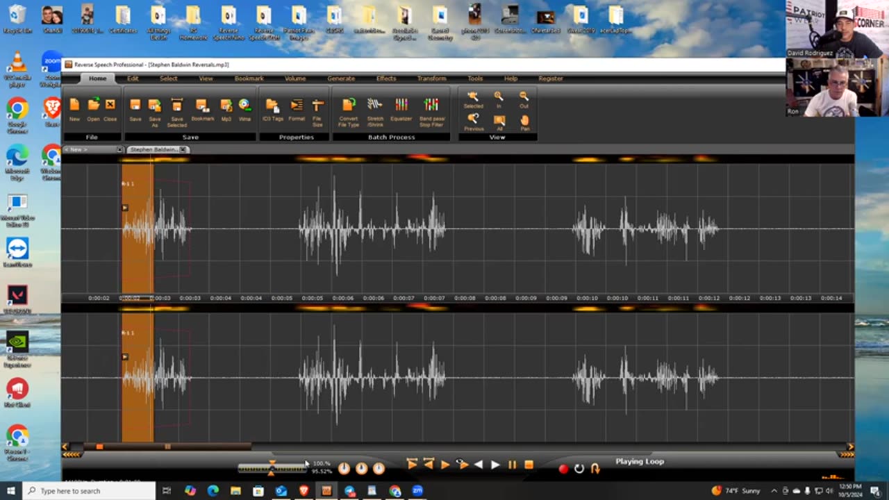This screenshot has width=889, height=500.
Task: Click the third orange dial knob
Action: click(379, 469)
